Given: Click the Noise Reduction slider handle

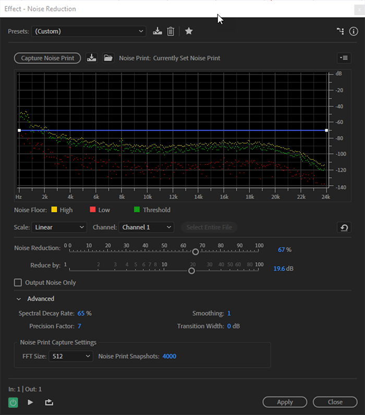Looking at the screenshot, I should pos(196,251).
